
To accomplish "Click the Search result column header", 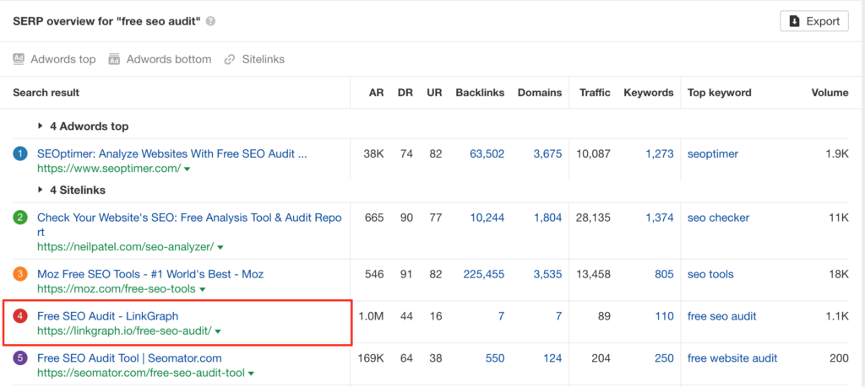I will point(46,93).
